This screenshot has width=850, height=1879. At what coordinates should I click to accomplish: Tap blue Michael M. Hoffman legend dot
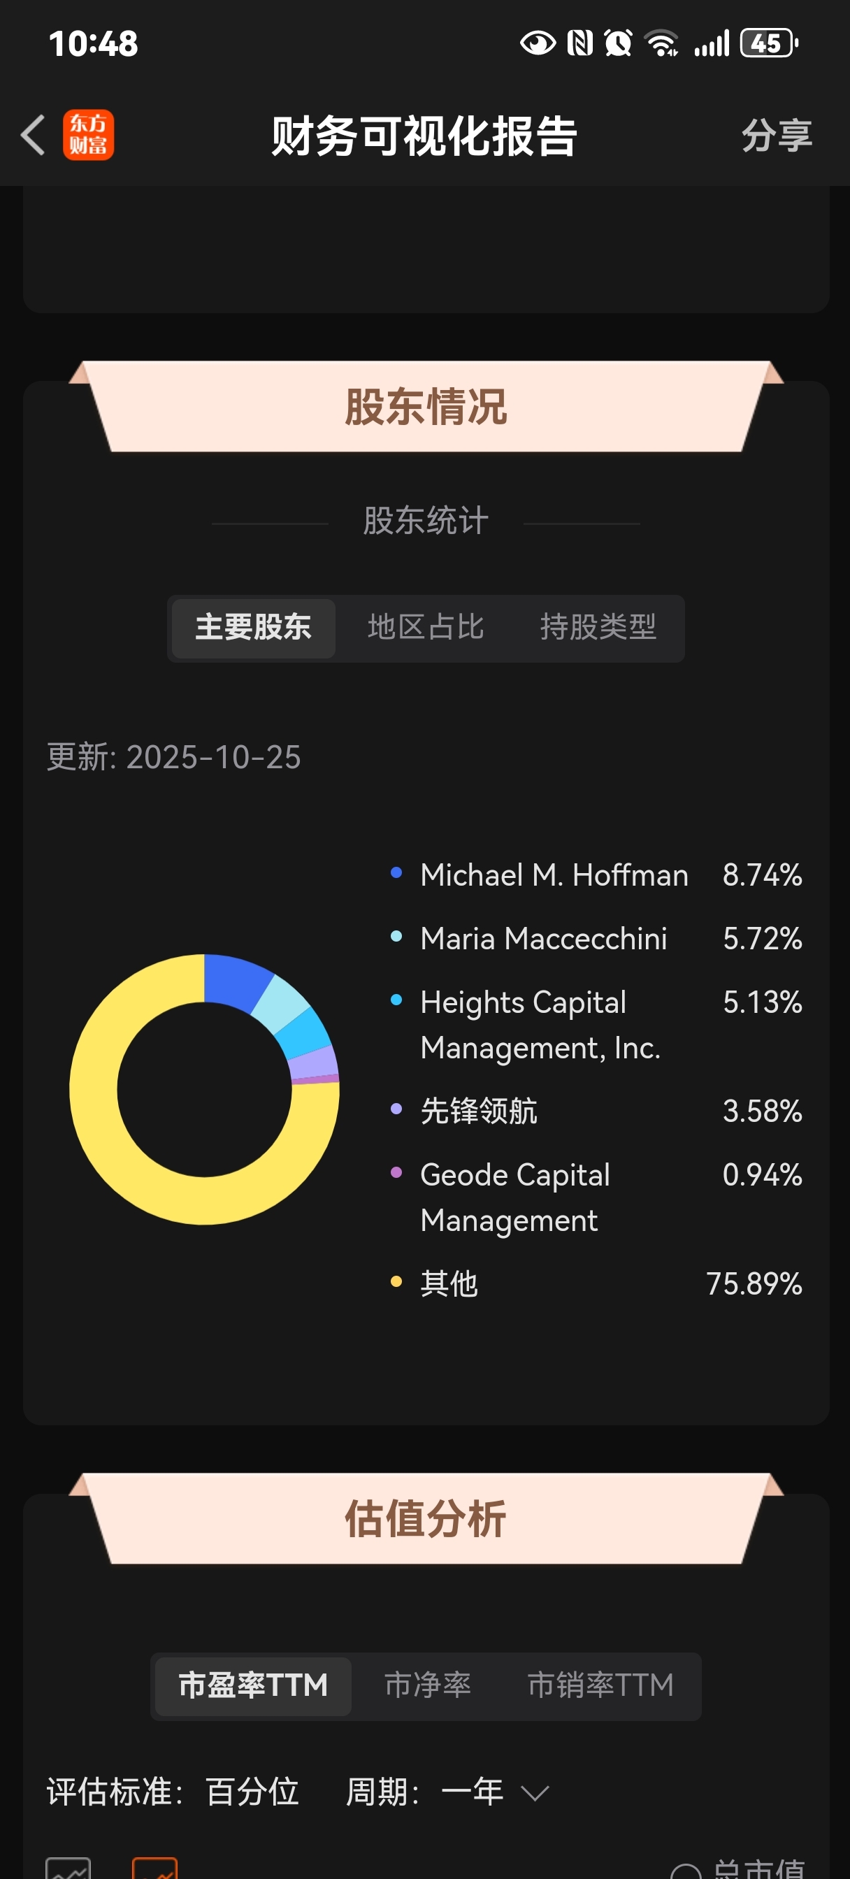tap(396, 873)
